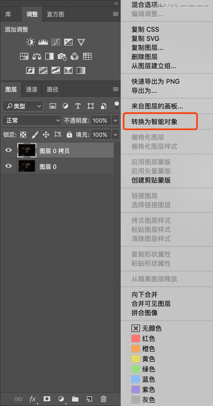
Task: Add a Posterize adjustment
Action: pos(43,71)
